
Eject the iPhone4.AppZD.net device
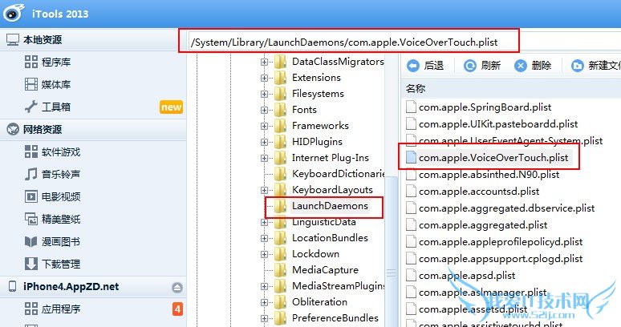(x=177, y=288)
